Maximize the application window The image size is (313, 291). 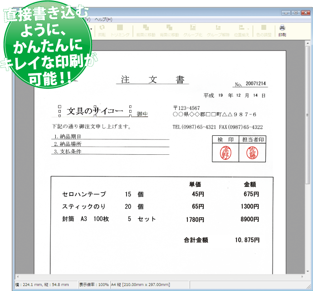point(295,13)
